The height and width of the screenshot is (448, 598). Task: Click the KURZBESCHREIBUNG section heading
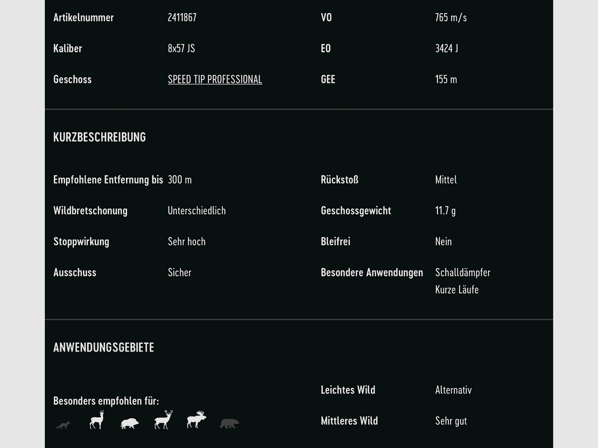99,137
